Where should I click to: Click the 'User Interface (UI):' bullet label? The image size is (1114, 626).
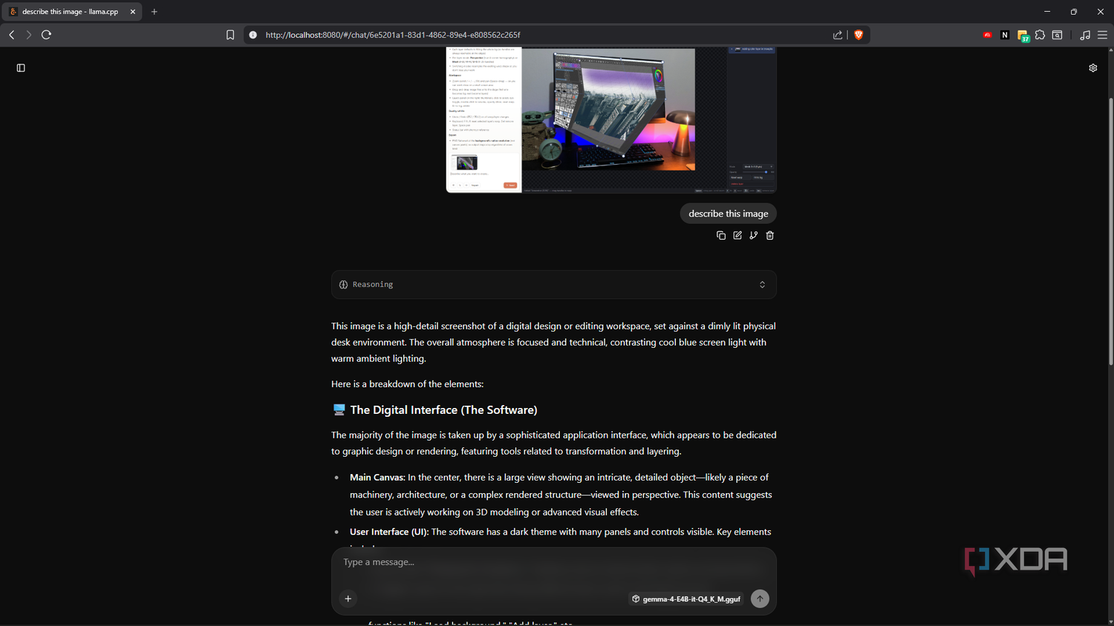[389, 532]
